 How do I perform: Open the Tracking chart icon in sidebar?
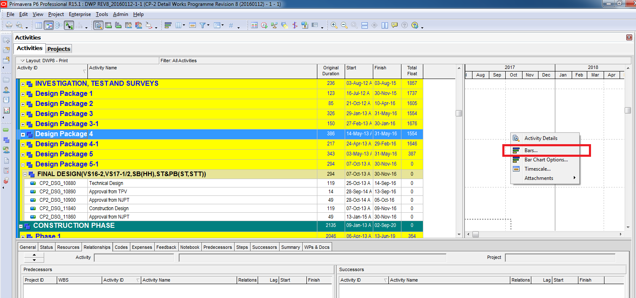[6, 110]
